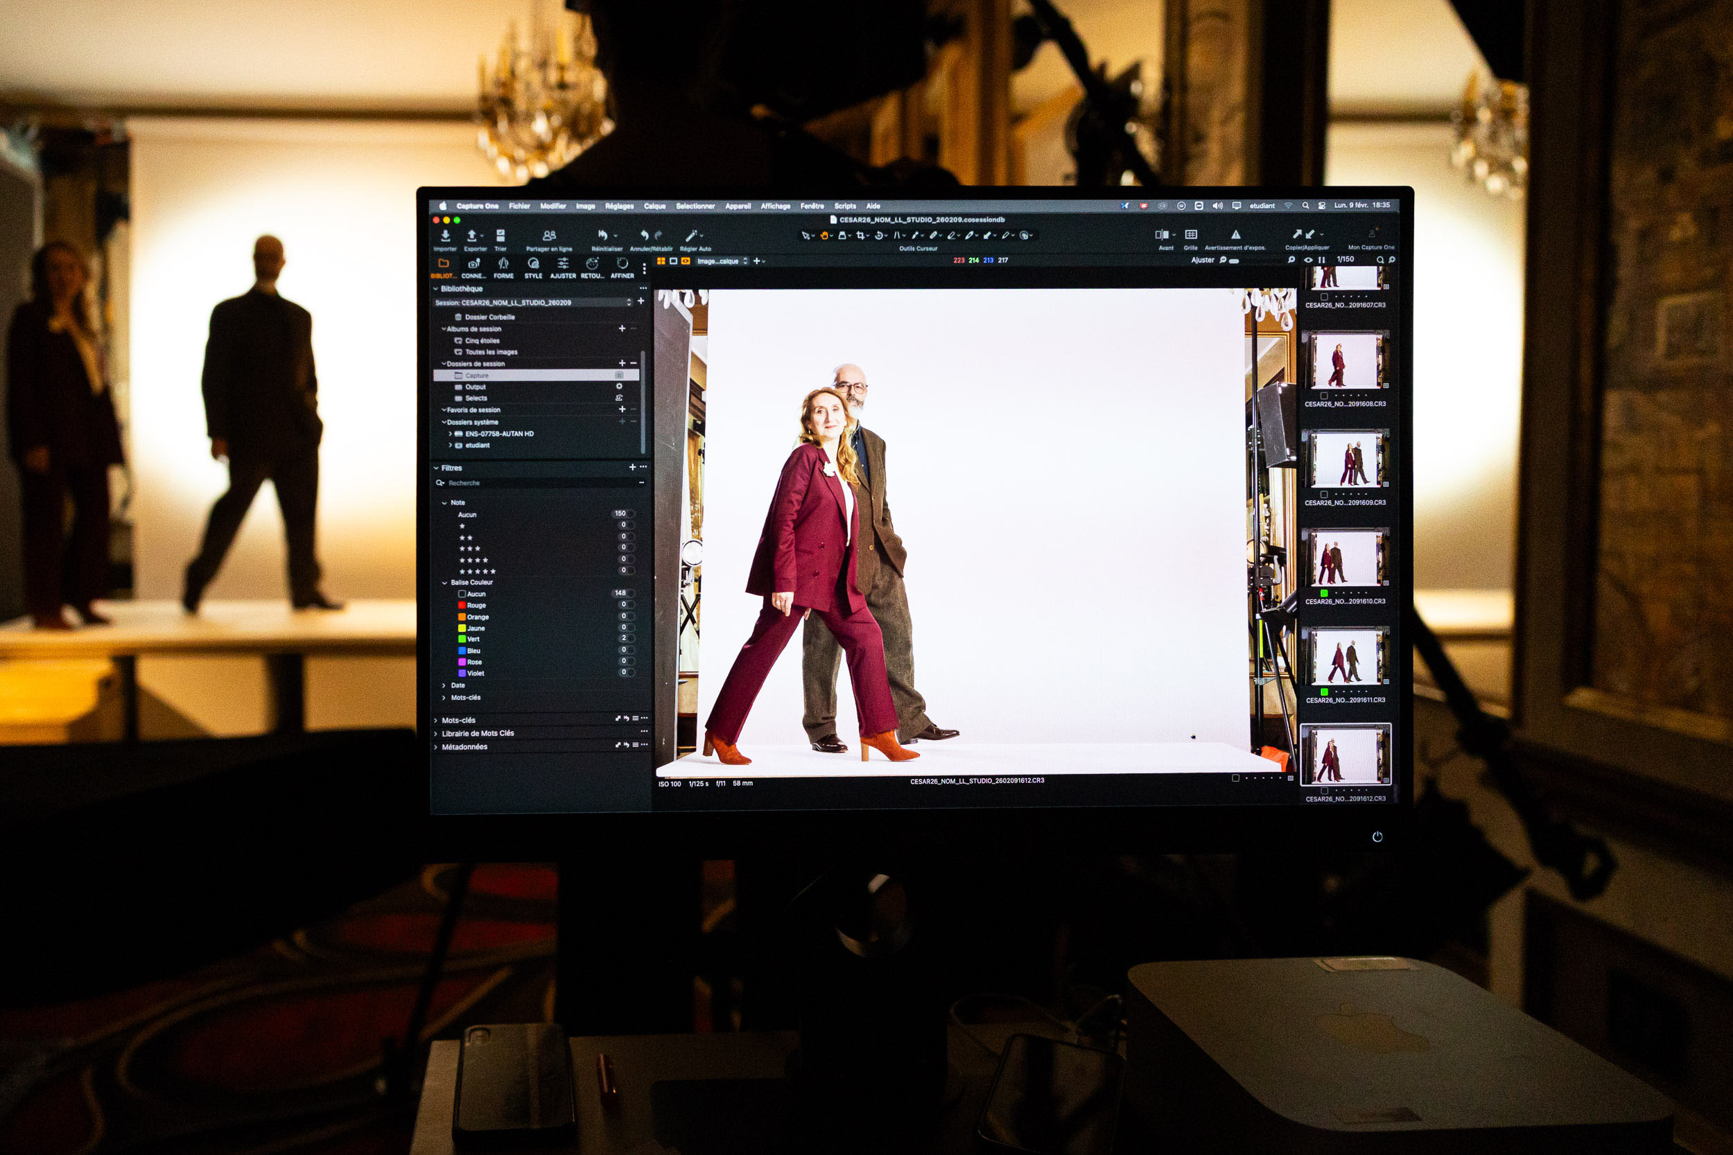Tick the Aucun color tag checkbox
This screenshot has width=1733, height=1155.
click(x=462, y=594)
